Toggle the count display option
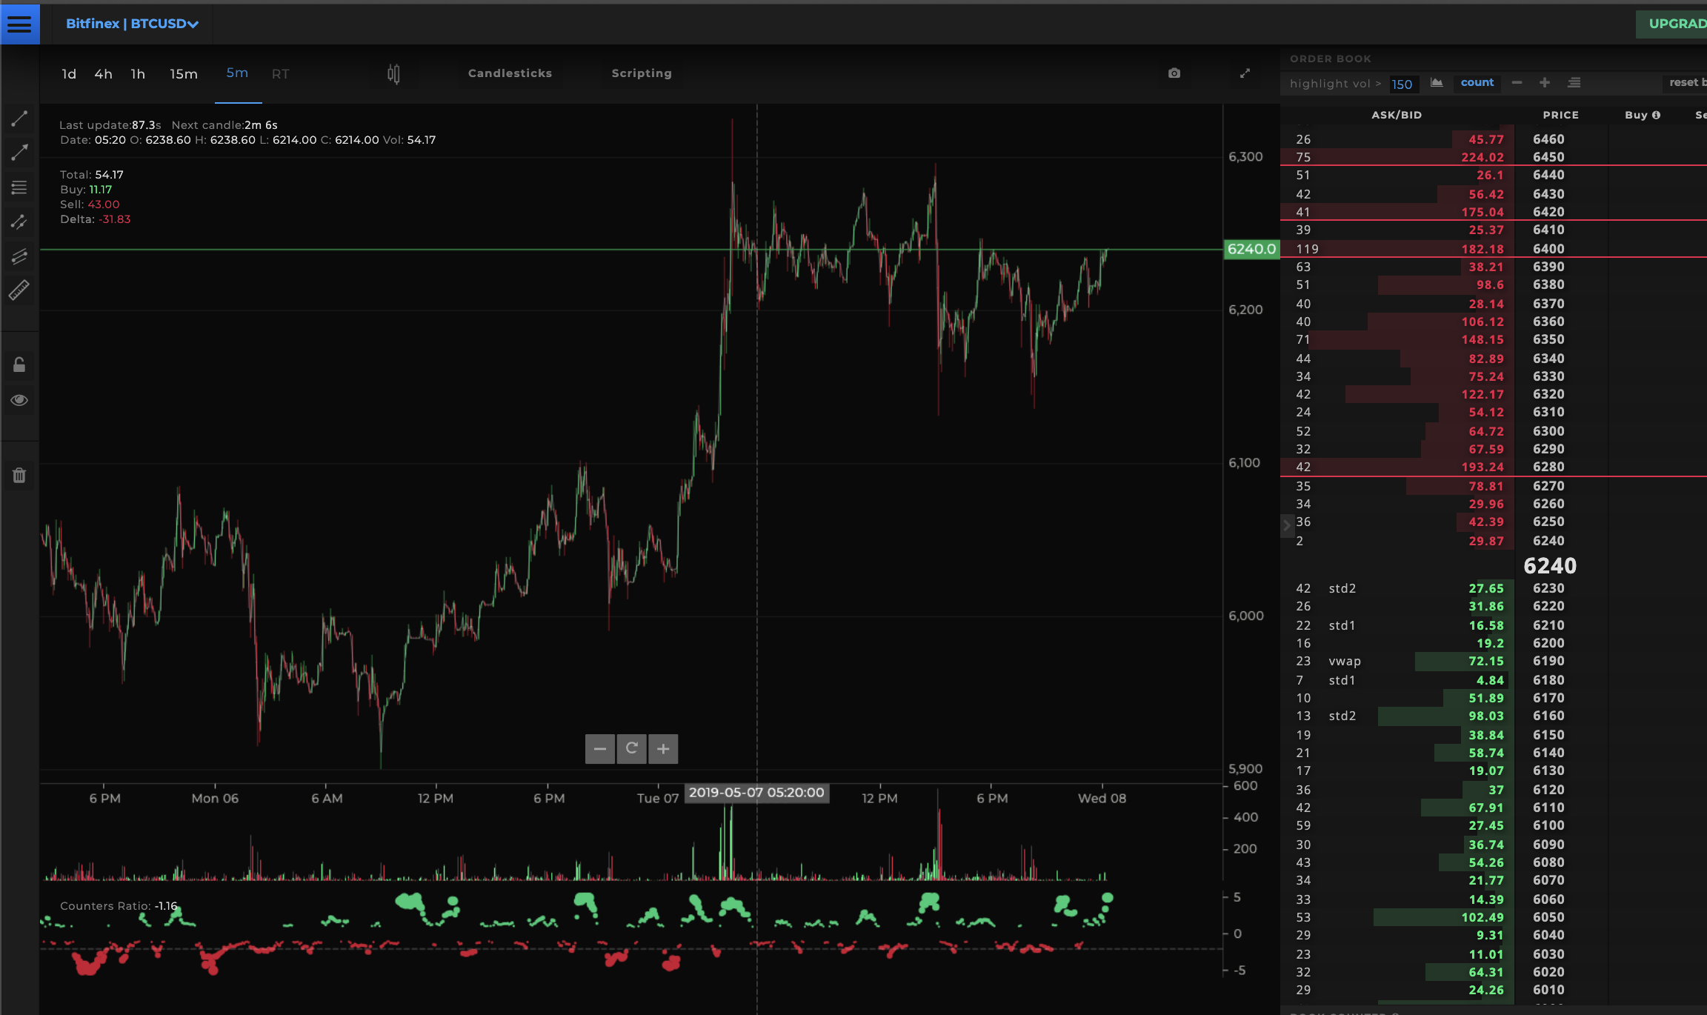Image resolution: width=1707 pixels, height=1015 pixels. click(x=1477, y=83)
